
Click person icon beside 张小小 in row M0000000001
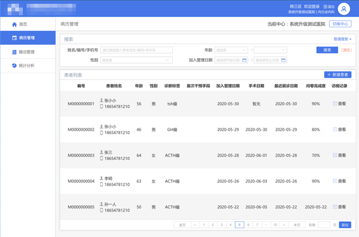tap(101, 100)
